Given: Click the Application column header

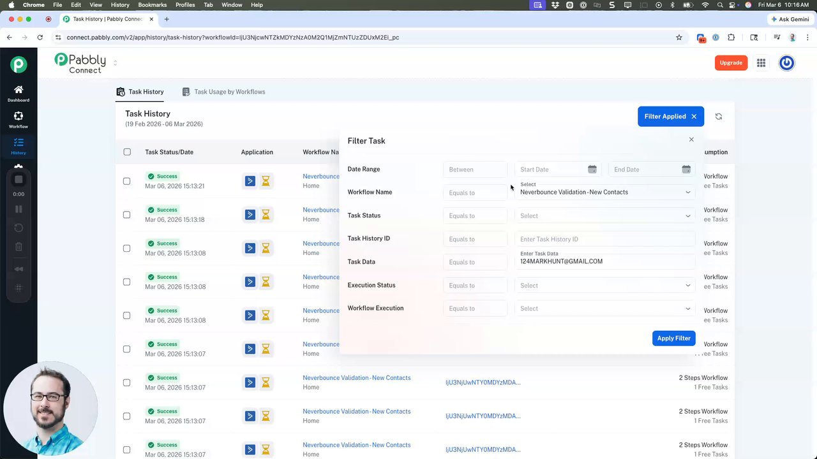Looking at the screenshot, I should pyautogui.click(x=257, y=152).
